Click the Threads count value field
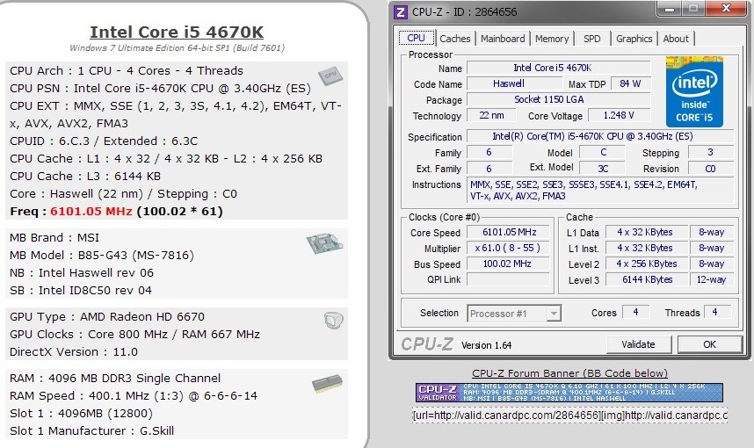754x448 pixels. pyautogui.click(x=717, y=313)
